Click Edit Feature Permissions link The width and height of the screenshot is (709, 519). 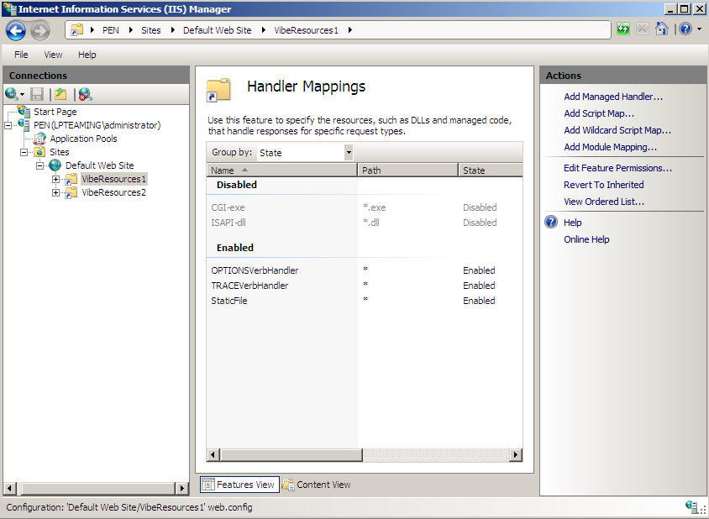click(617, 168)
